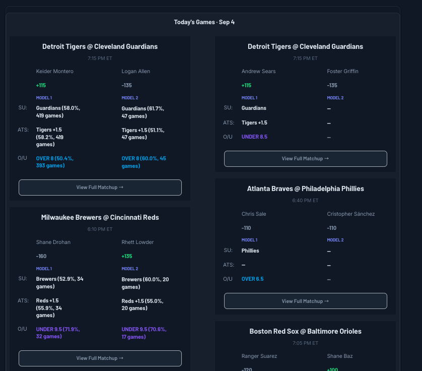Open View Full Matchup for Braves @ Phillies
This screenshot has height=371, width=422.
pyautogui.click(x=306, y=301)
